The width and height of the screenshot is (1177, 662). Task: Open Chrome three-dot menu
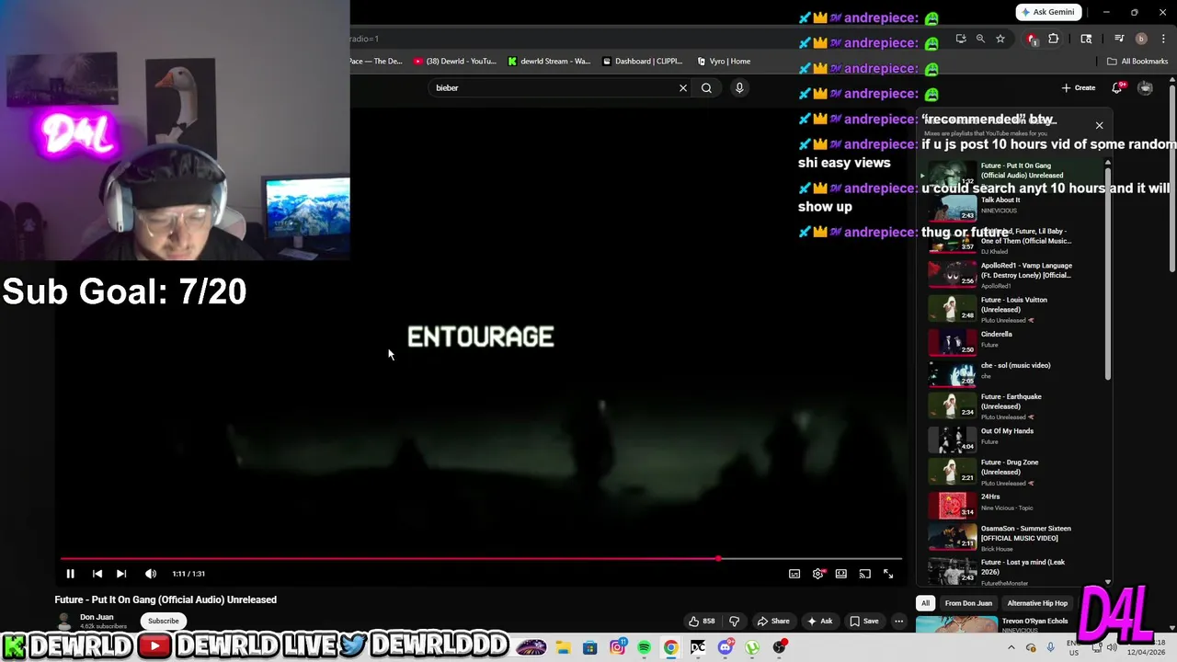click(x=1163, y=39)
